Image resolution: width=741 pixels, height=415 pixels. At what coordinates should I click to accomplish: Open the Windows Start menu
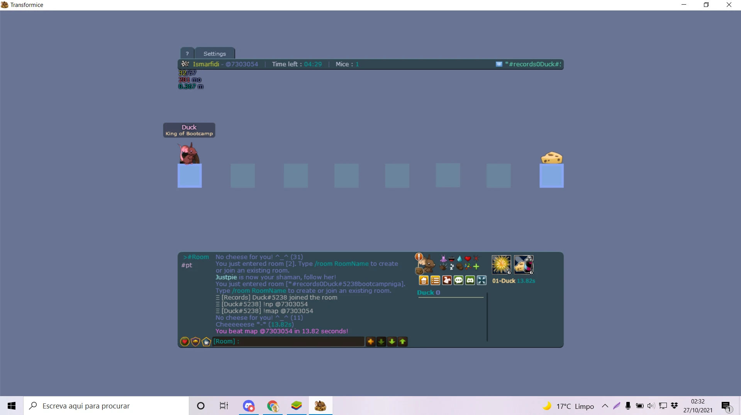12,406
